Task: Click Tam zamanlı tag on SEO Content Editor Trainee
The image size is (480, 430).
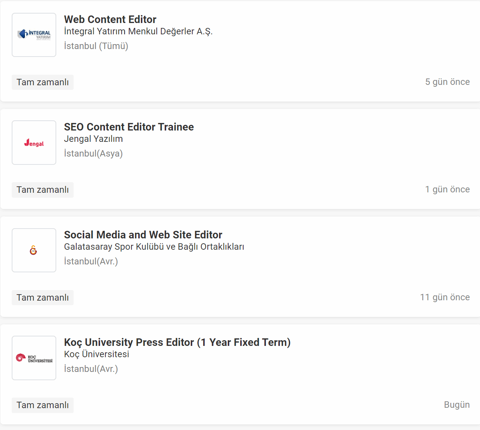Action: (x=43, y=190)
